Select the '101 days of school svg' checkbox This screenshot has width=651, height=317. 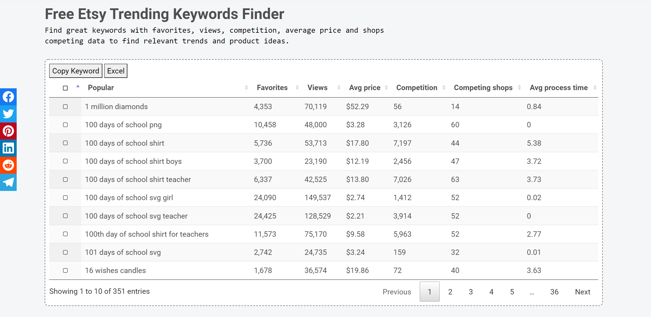click(x=65, y=252)
